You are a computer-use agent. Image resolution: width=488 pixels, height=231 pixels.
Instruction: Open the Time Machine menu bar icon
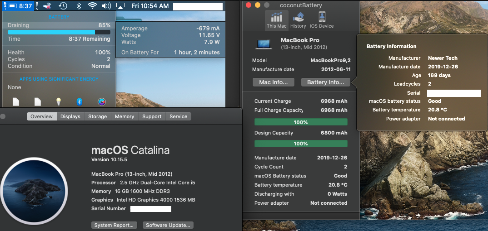point(63,6)
